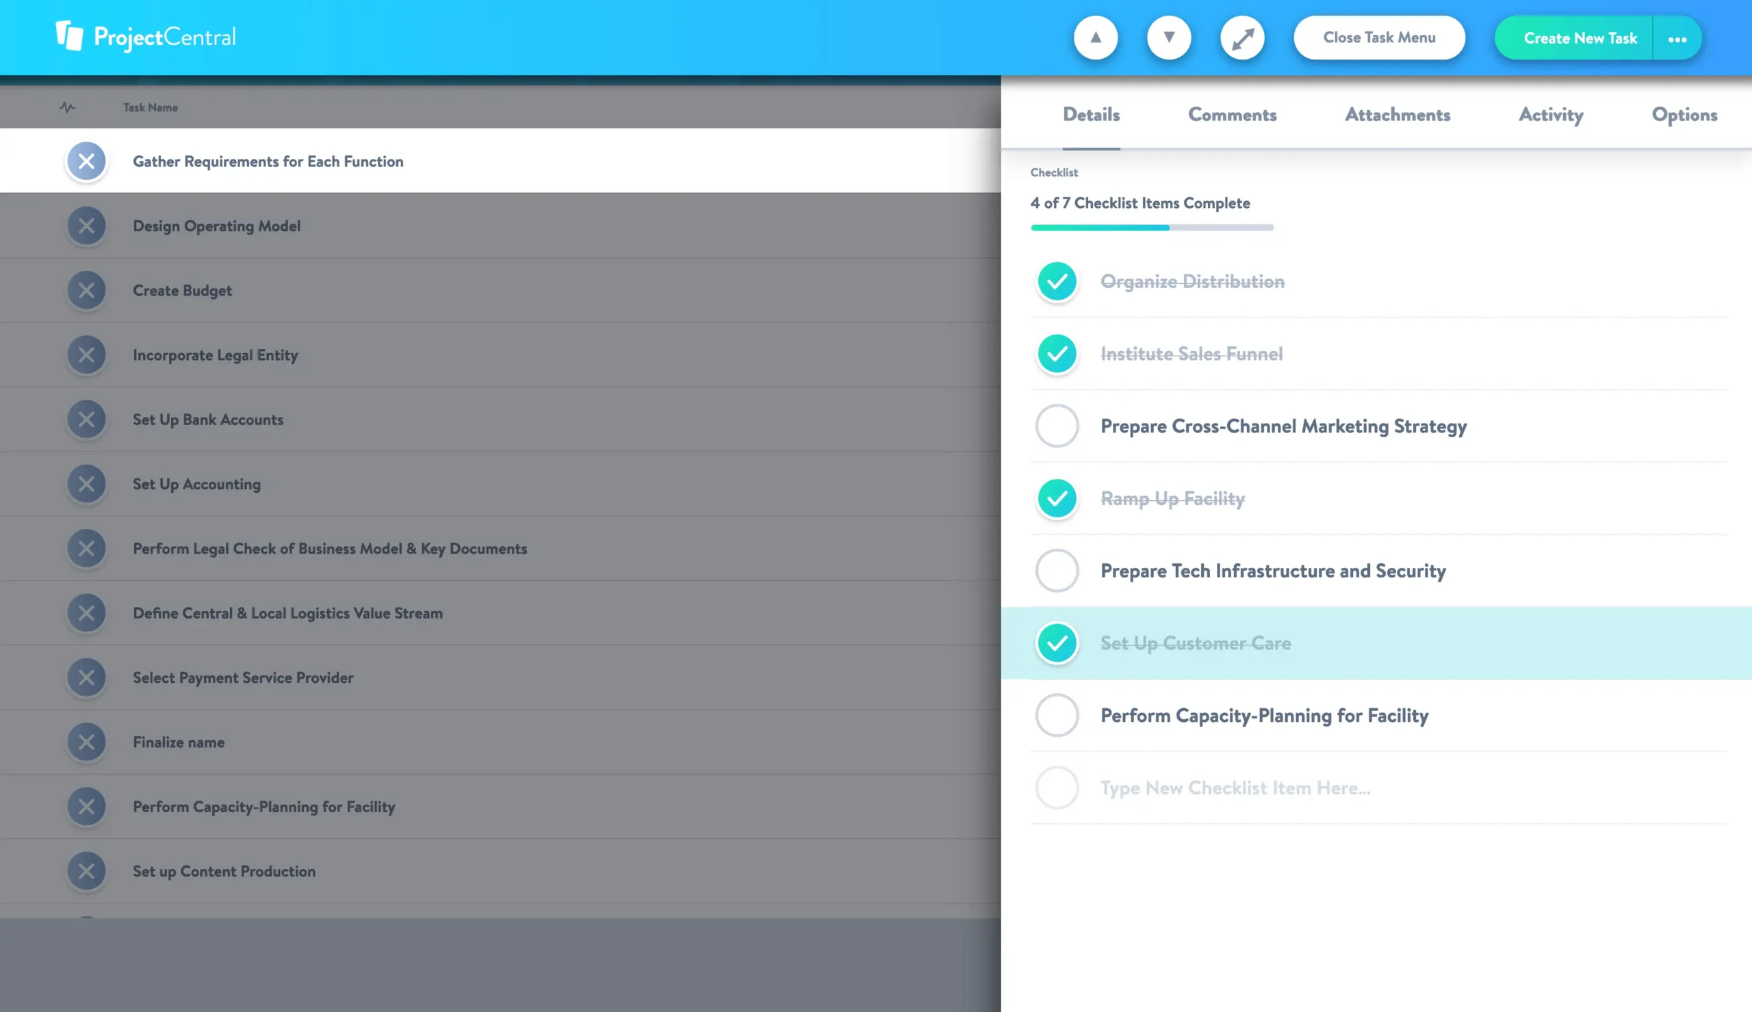The width and height of the screenshot is (1752, 1012).
Task: Check Prepare Cross-Channel Marketing Strategy item
Action: pos(1057,426)
